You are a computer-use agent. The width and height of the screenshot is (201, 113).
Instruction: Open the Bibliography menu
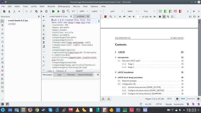coord(64,6)
